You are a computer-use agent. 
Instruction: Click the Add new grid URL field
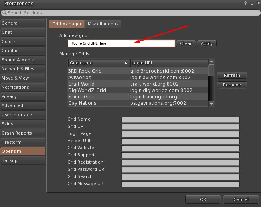[x=121, y=43]
